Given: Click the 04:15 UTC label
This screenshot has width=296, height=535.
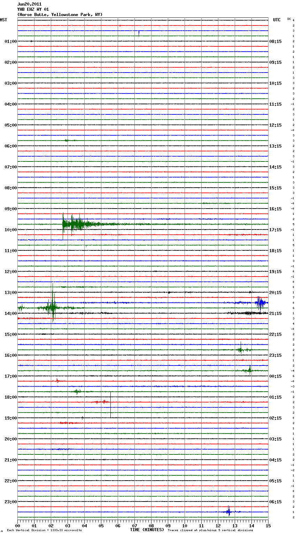Looking at the screenshot, I should tap(275, 460).
